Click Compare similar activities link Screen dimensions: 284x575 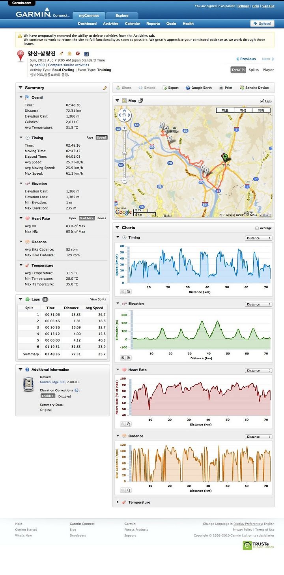(68, 65)
